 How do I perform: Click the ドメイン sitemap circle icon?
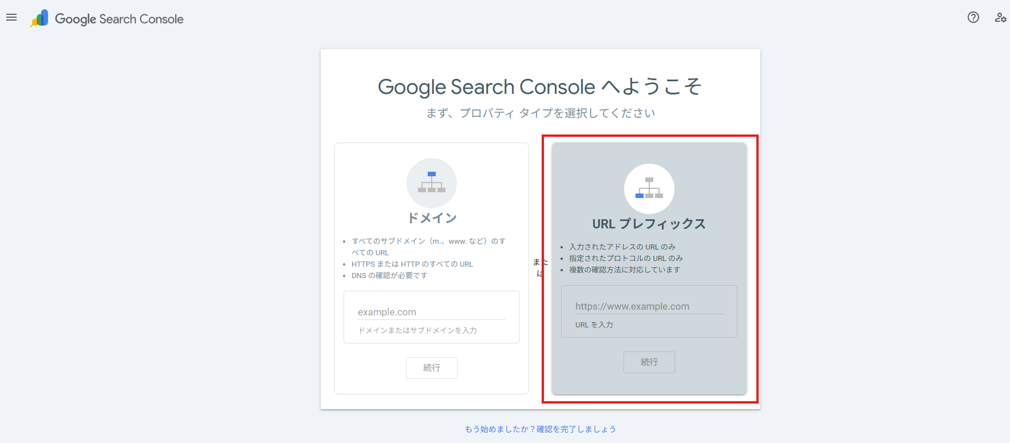pyautogui.click(x=431, y=183)
